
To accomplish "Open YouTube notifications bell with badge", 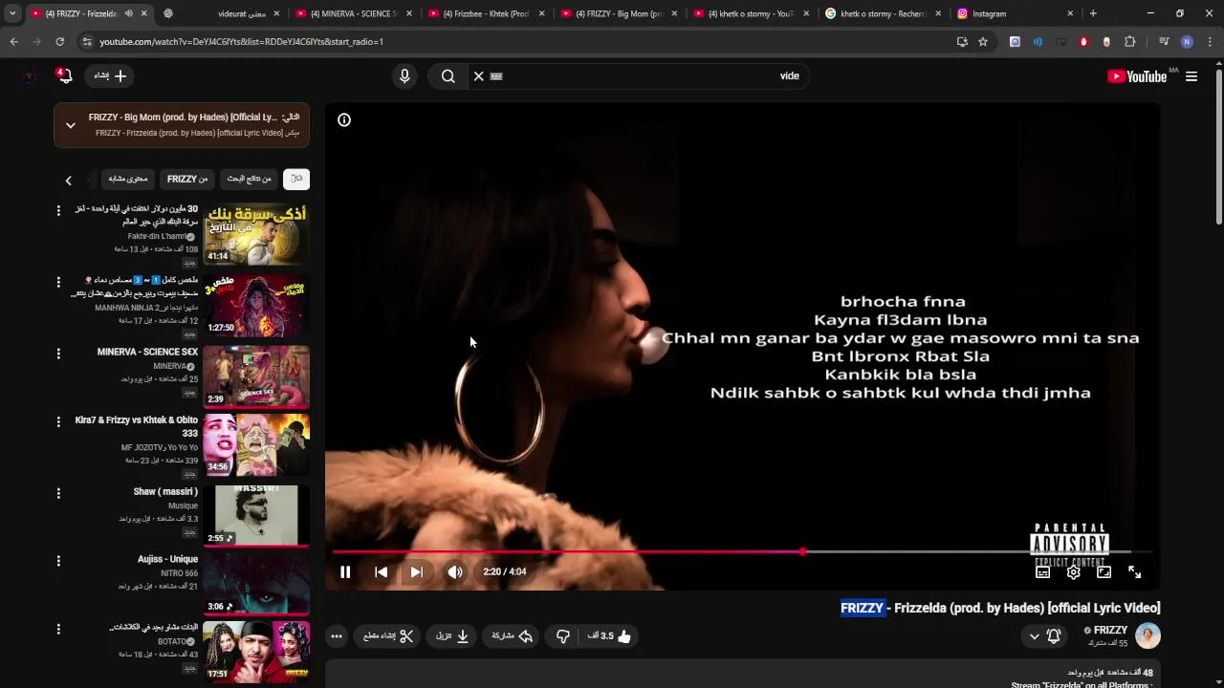I will [64, 75].
